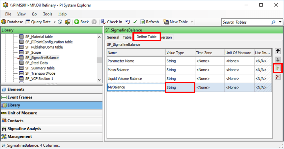Screen dimensions: 284x149
Task: Open the Query Date calendar icon
Action: 28,22
